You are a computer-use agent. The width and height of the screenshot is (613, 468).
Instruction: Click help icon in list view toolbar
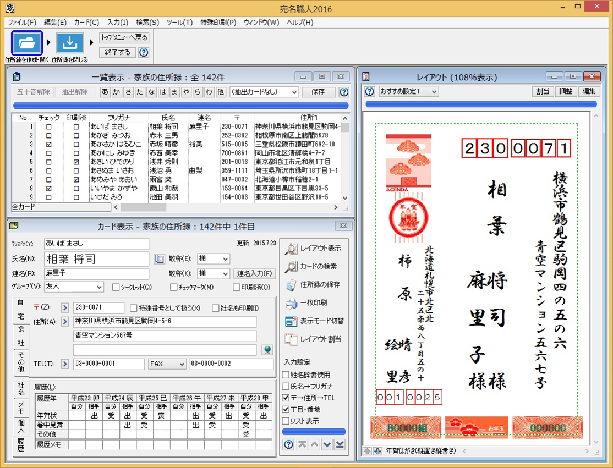tap(343, 92)
